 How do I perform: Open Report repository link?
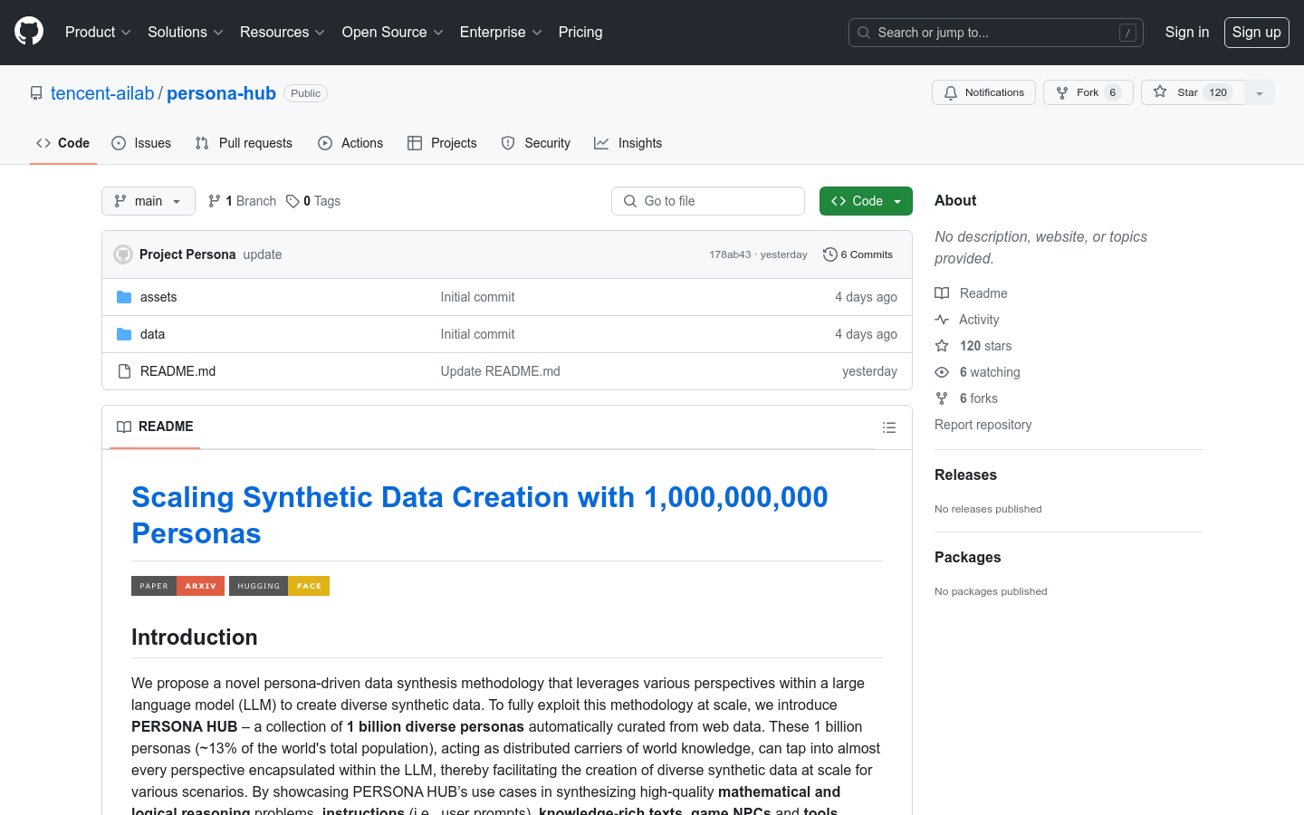[983, 425]
